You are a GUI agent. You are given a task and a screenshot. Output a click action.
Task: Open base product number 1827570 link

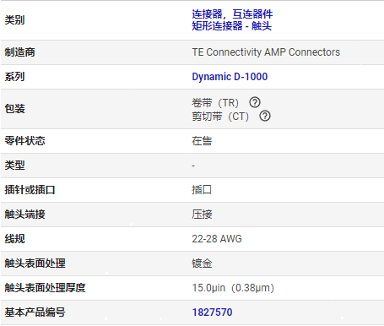pyautogui.click(x=212, y=312)
